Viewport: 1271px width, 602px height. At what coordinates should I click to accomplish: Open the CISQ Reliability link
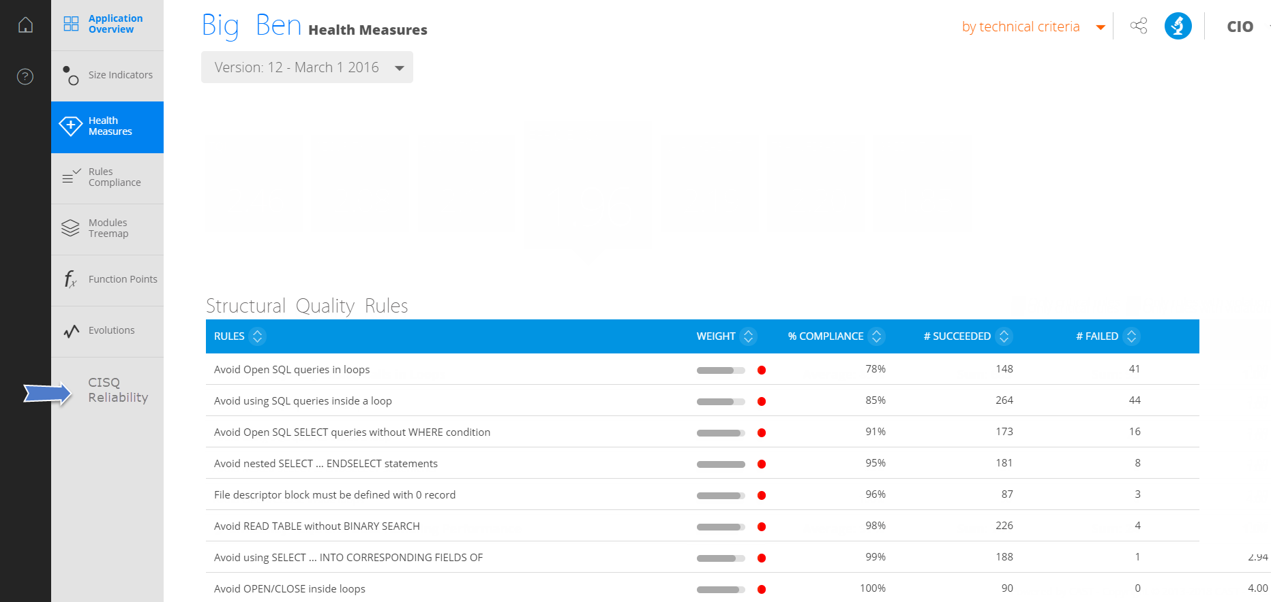pyautogui.click(x=117, y=390)
